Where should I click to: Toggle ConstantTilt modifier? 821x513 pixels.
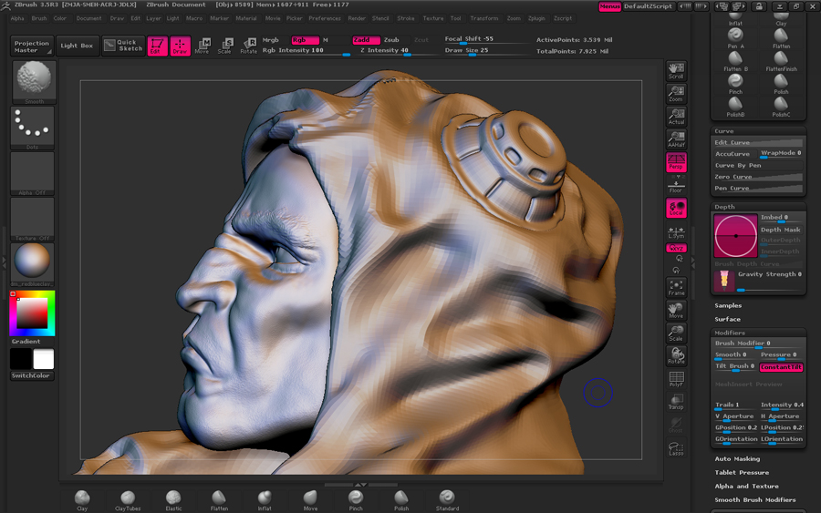(x=781, y=367)
